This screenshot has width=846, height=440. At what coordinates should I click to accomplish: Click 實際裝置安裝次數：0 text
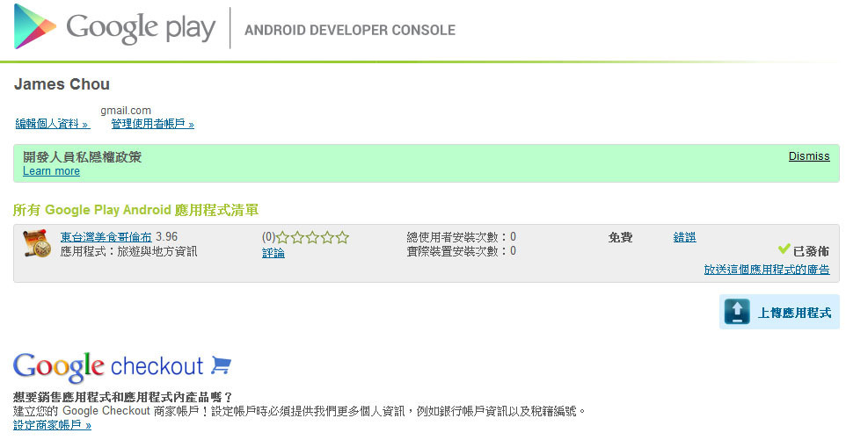pos(462,251)
